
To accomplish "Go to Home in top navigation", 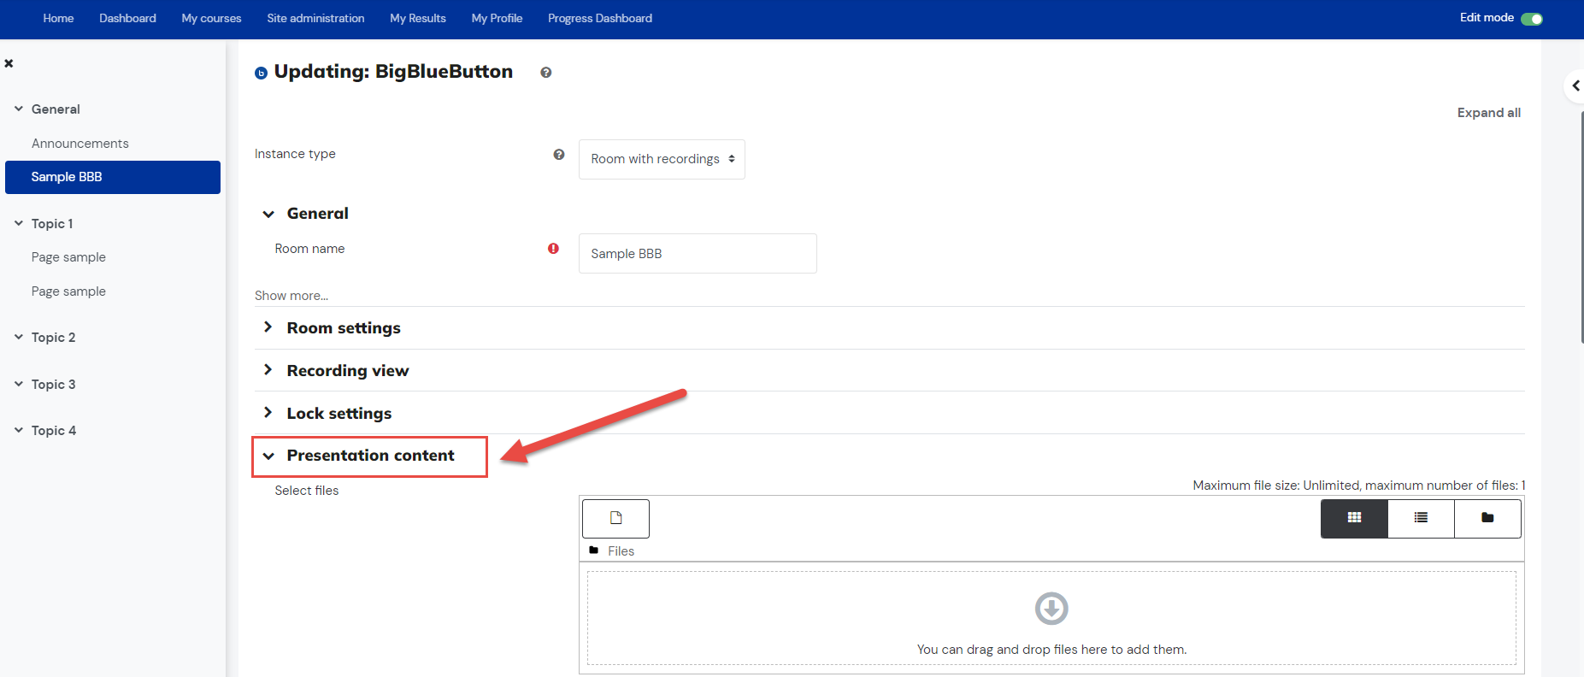I will click(58, 18).
